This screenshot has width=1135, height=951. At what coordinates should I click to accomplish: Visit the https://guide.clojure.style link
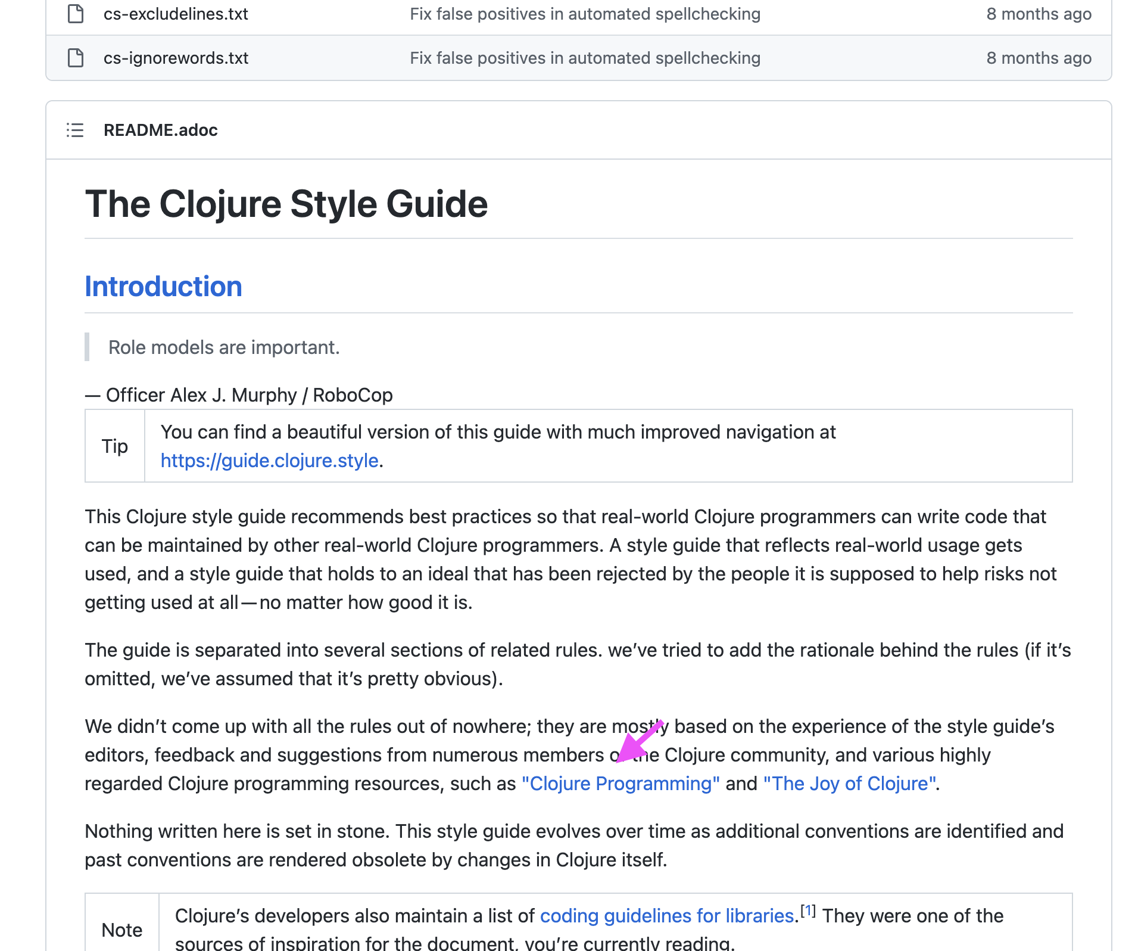coord(270,461)
